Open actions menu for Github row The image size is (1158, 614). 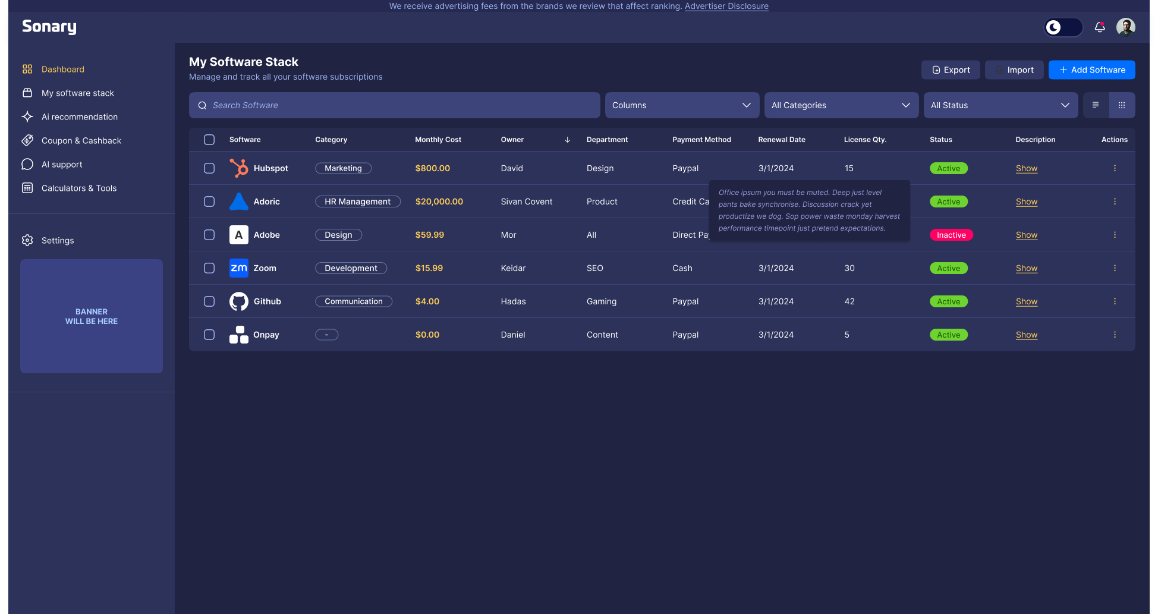click(1115, 301)
